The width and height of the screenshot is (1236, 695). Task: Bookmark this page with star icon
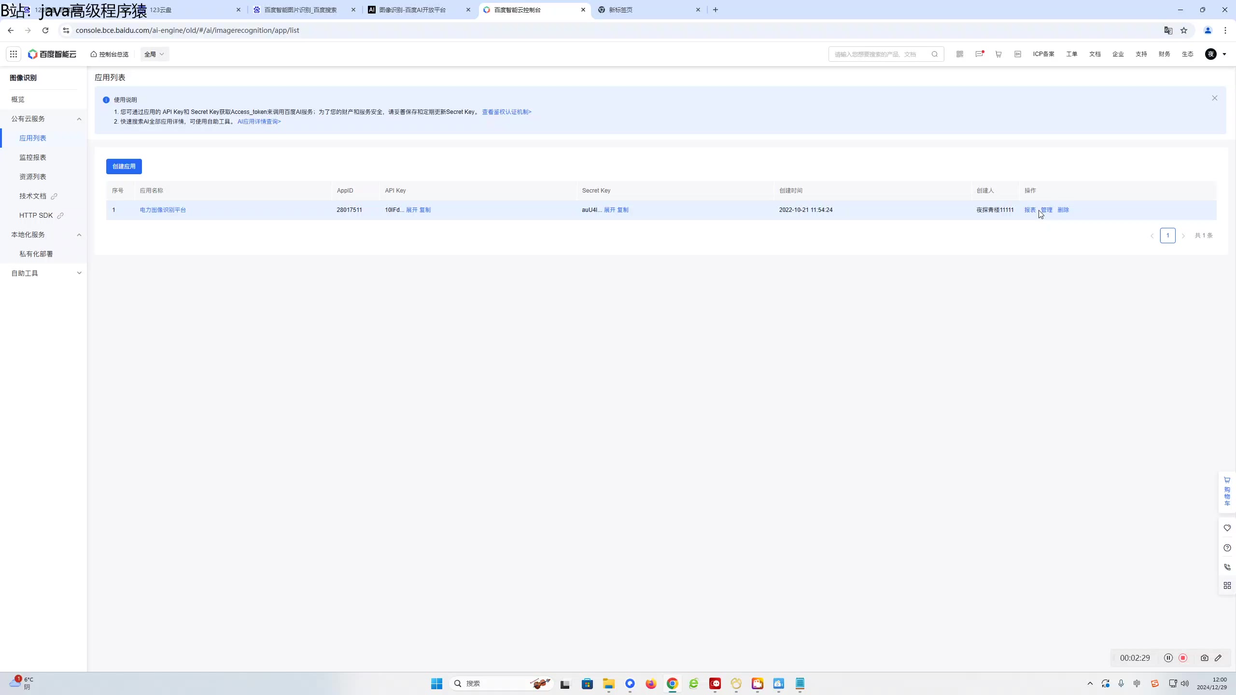coord(1184,30)
